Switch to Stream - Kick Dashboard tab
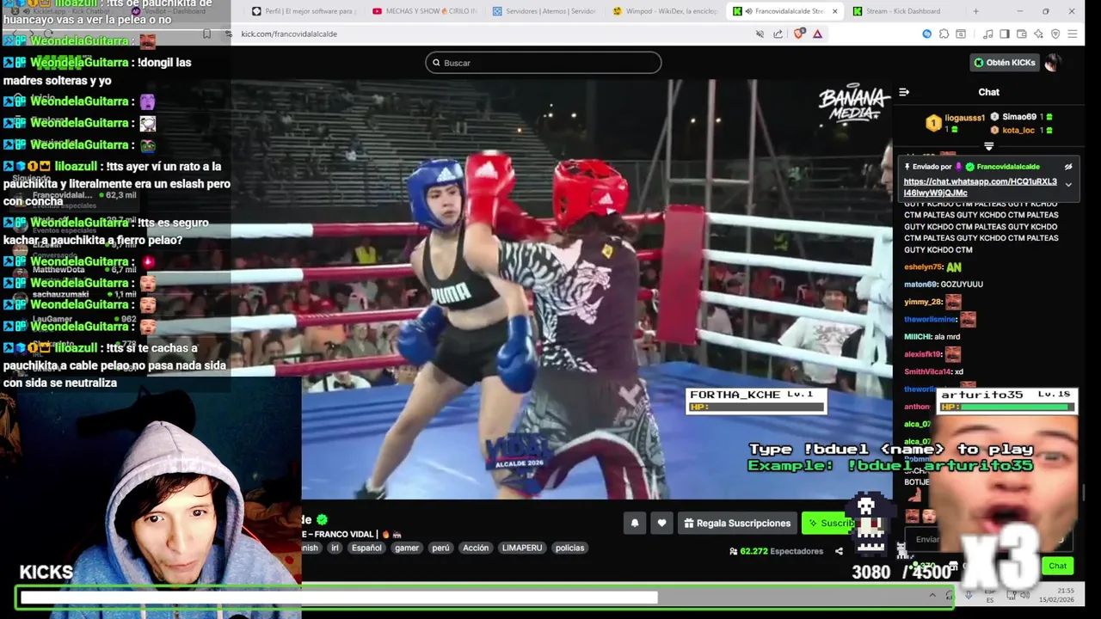Viewport: 1101px width, 619px height. click(x=903, y=11)
